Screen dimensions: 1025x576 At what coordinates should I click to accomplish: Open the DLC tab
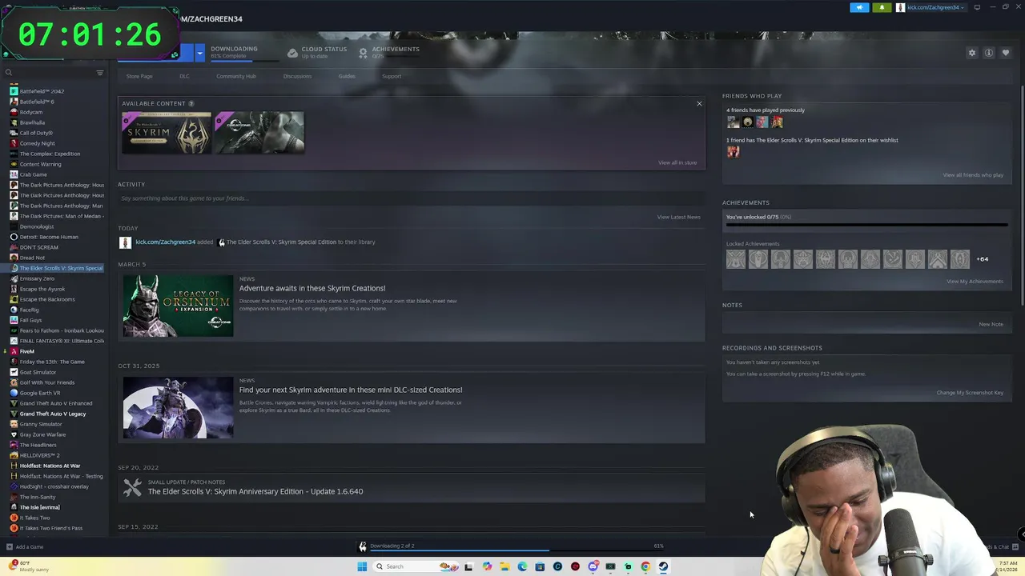[x=184, y=76]
